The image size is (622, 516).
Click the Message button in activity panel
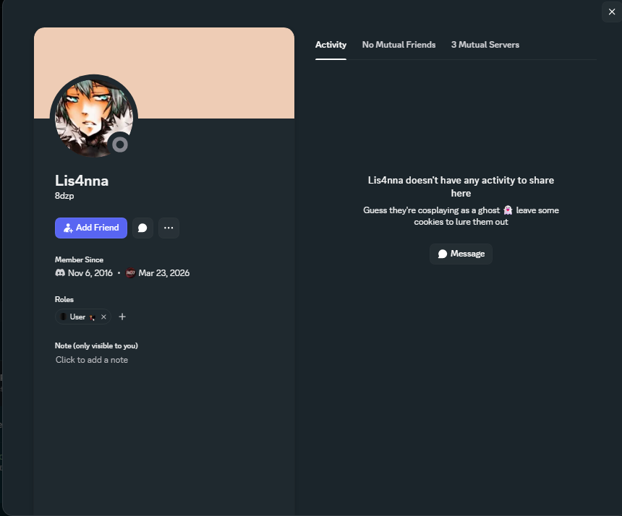click(x=461, y=254)
